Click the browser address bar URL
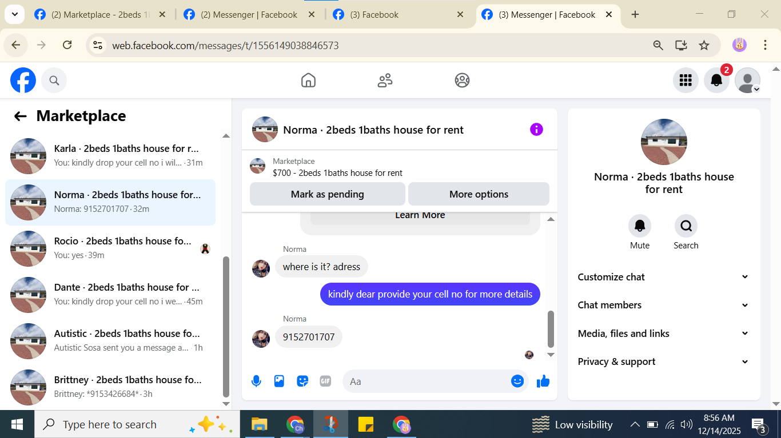 (x=225, y=45)
